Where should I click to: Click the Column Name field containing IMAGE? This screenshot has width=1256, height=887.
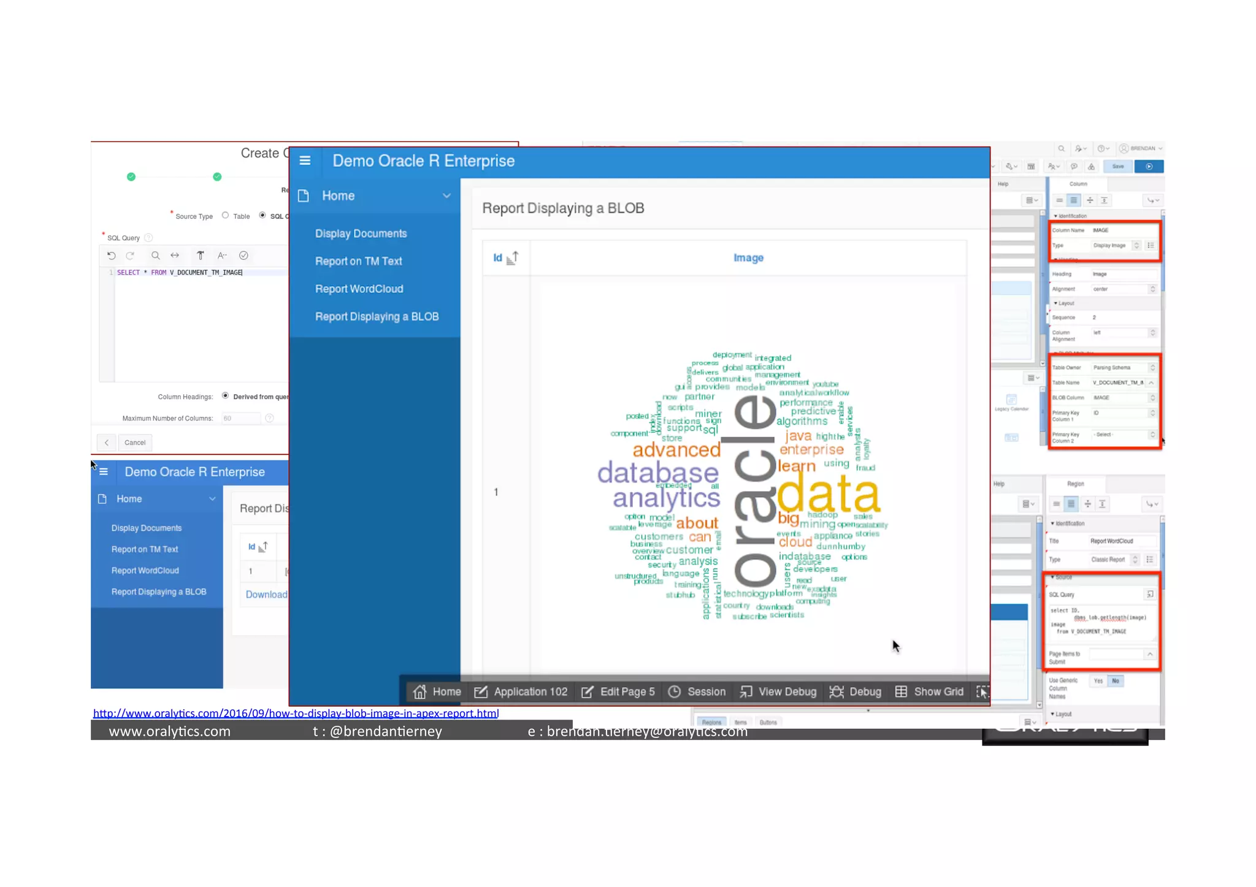click(1124, 230)
